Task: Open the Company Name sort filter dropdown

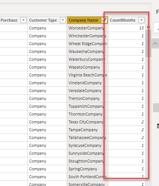Action: (104, 20)
